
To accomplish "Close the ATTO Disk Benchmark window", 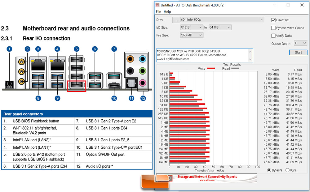I will coord(302,5).
